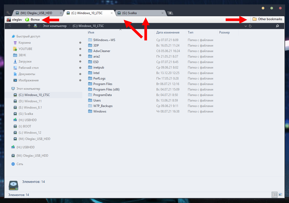Click the new tab plus button
The height and width of the screenshot is (203, 289).
pos(170,13)
